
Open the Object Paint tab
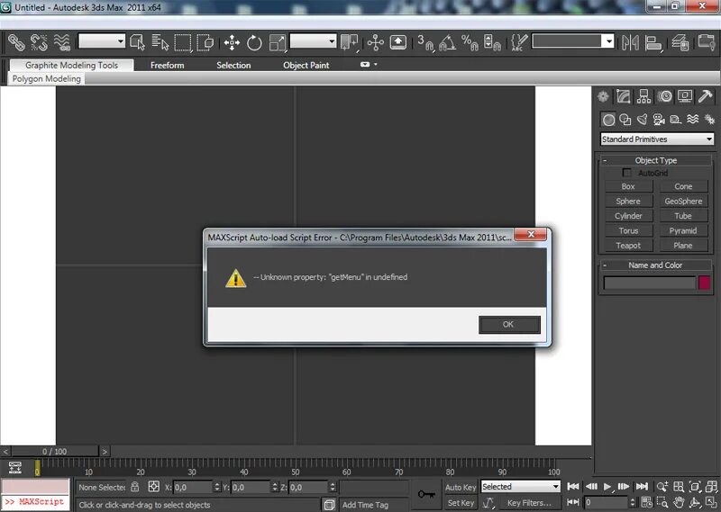click(x=306, y=65)
